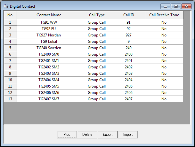
Task: Select row number 13 header
Action: (x=10, y=99)
